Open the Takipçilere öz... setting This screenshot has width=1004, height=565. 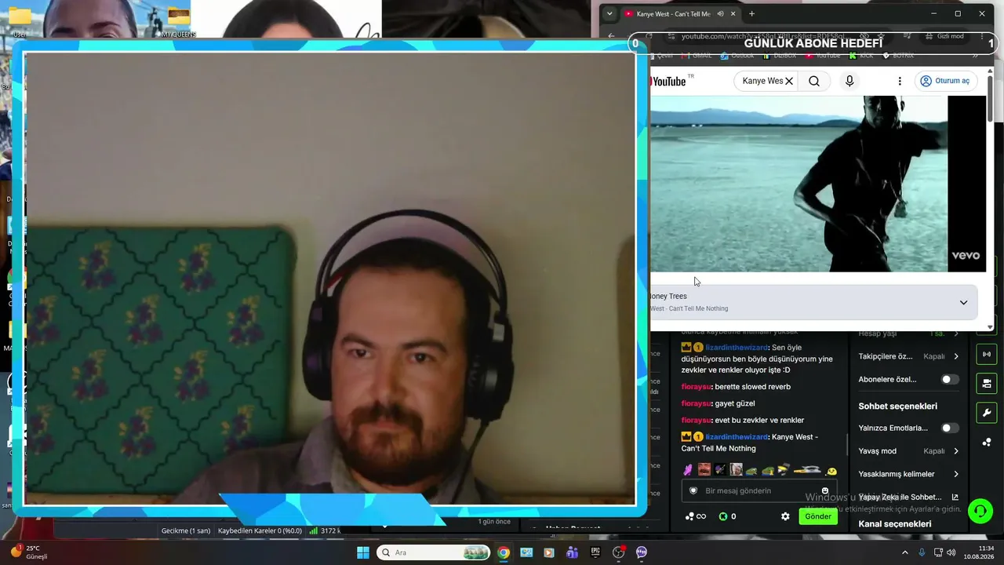[x=908, y=356]
